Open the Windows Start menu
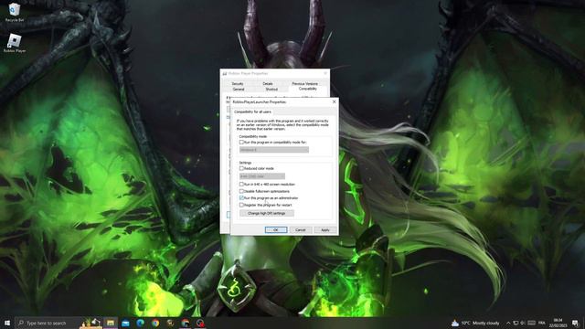Viewport: 585px width, 329px height. point(7,323)
